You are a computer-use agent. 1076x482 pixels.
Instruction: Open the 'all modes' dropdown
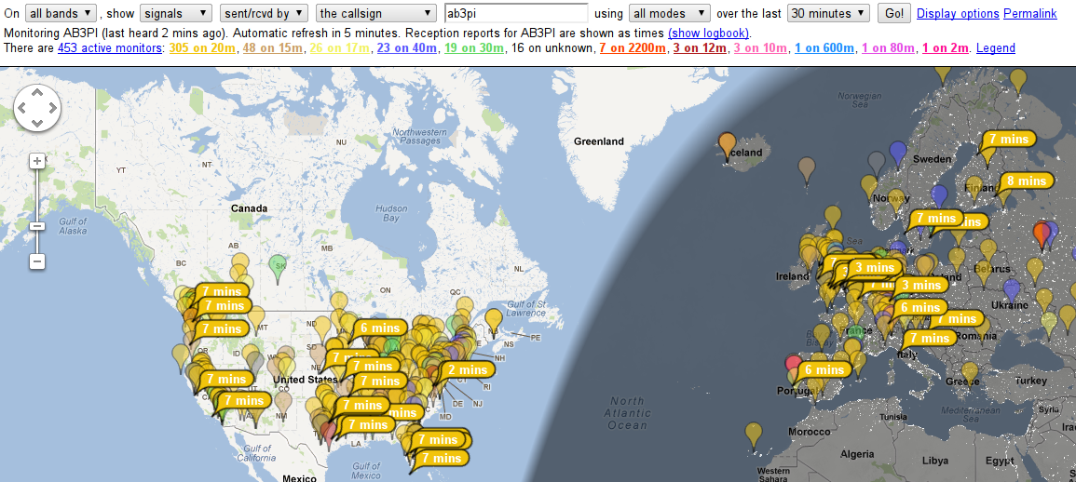coord(670,13)
